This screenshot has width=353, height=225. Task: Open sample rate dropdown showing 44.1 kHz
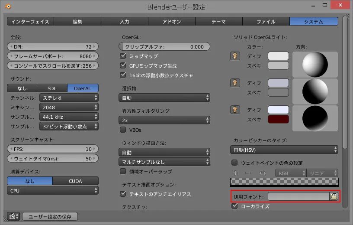click(x=69, y=117)
